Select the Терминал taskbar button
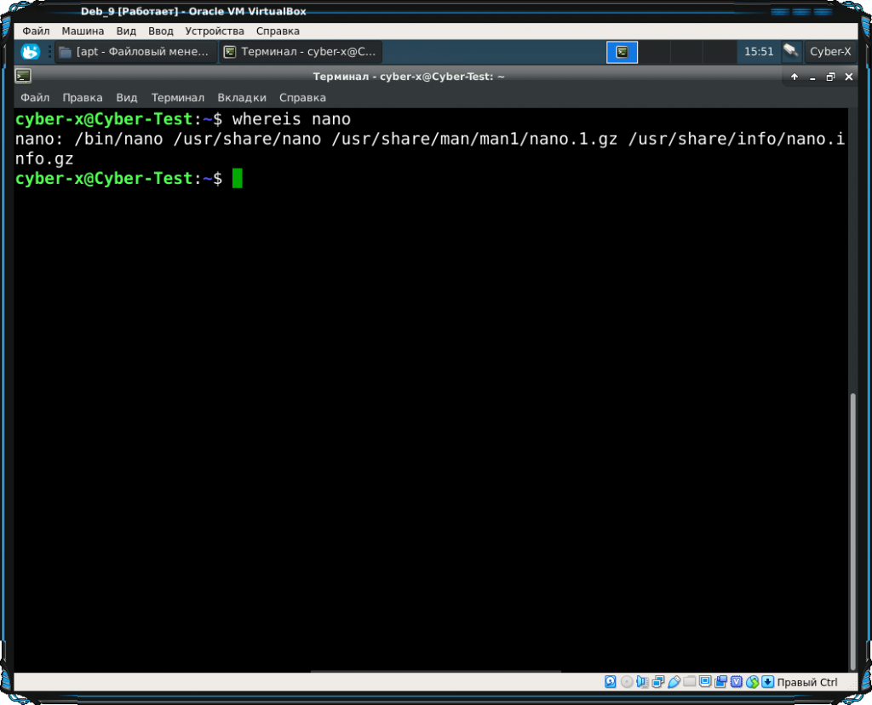The height and width of the screenshot is (705, 872). click(x=301, y=52)
